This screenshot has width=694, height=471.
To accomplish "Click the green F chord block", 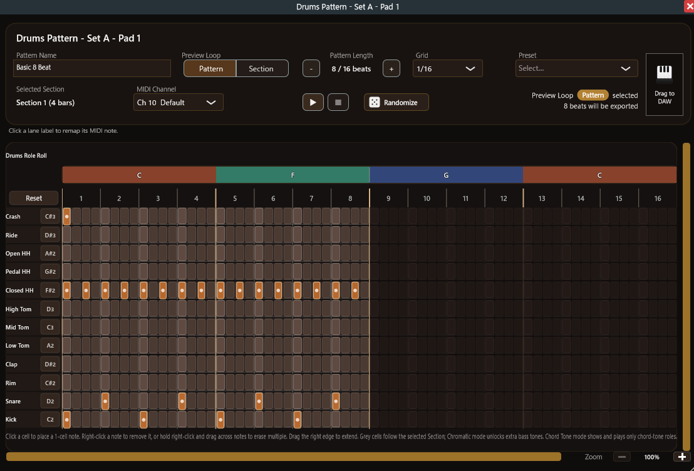I will click(x=293, y=175).
